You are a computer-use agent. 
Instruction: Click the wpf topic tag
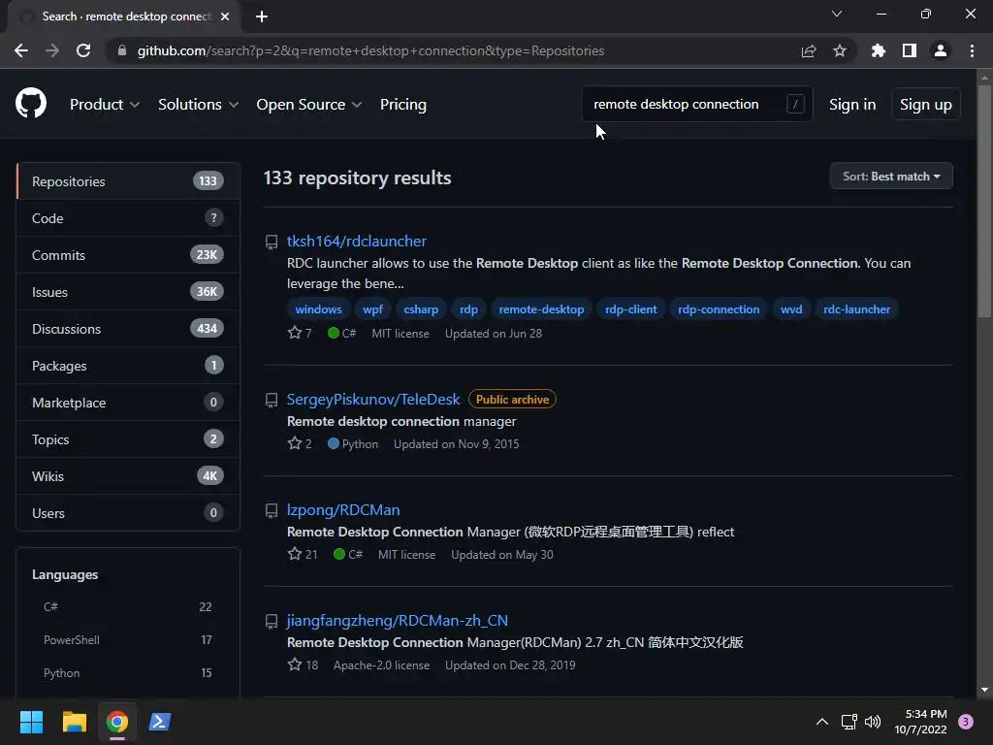click(x=372, y=309)
